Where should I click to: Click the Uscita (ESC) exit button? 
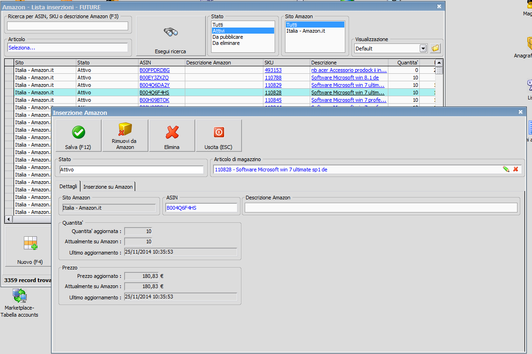coord(219,135)
